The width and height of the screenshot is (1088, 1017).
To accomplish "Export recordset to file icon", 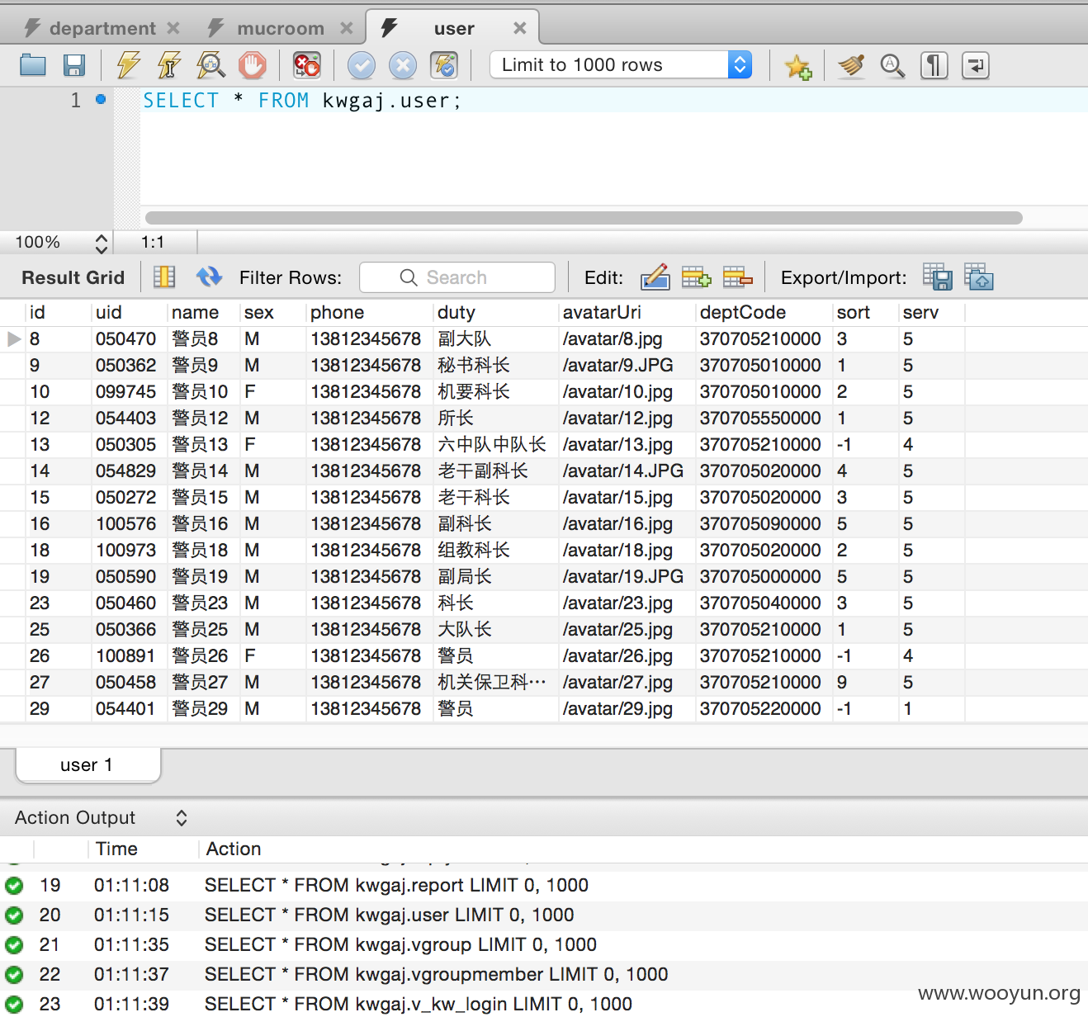I will (x=938, y=277).
